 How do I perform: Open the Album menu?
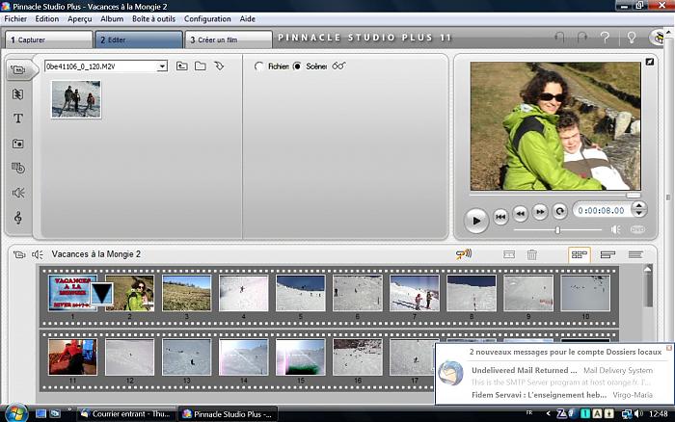tap(112, 19)
